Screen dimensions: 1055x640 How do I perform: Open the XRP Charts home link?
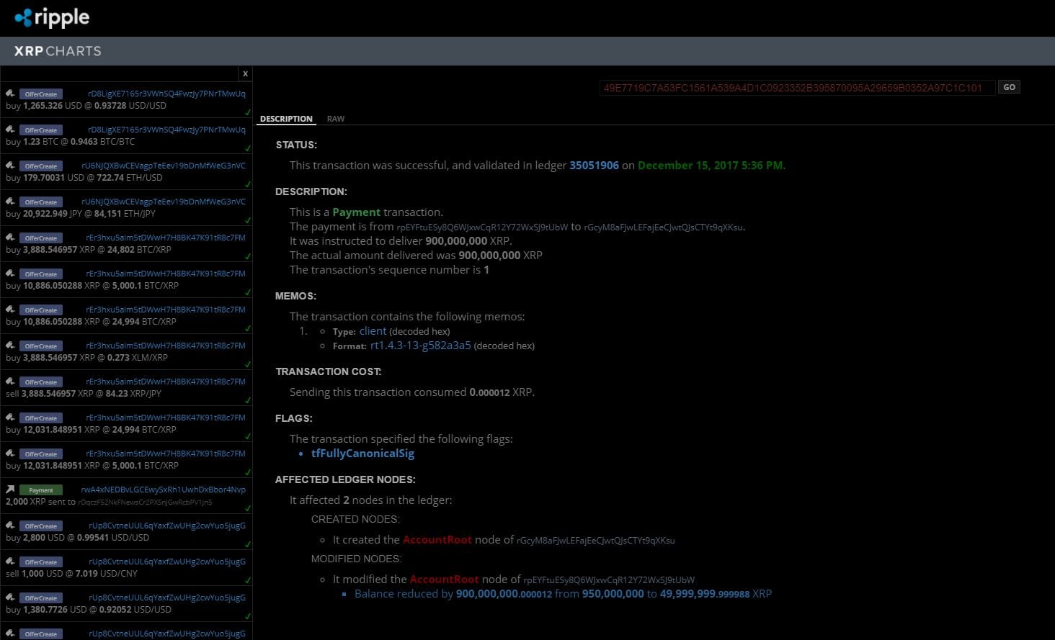(58, 51)
